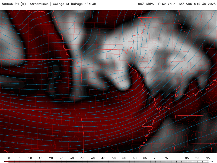The height and width of the screenshot is (163, 217).
Task: Click the colorbar label "45"
Action: pos(103,158)
